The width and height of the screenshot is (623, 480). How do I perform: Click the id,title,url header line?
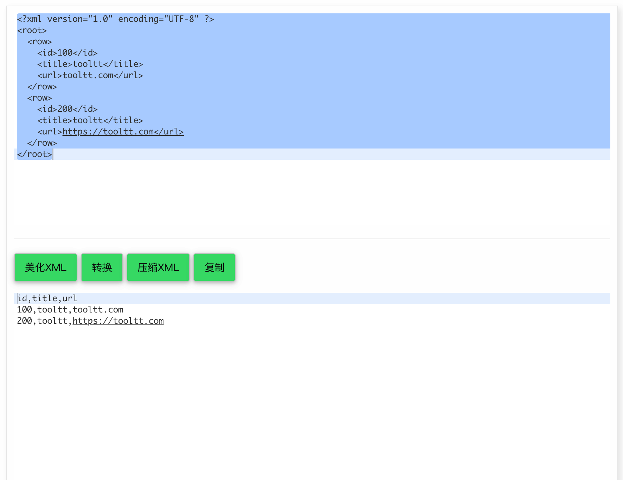tap(47, 298)
